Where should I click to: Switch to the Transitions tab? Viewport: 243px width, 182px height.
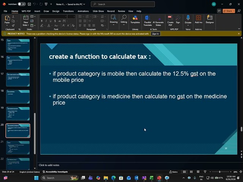68,11
